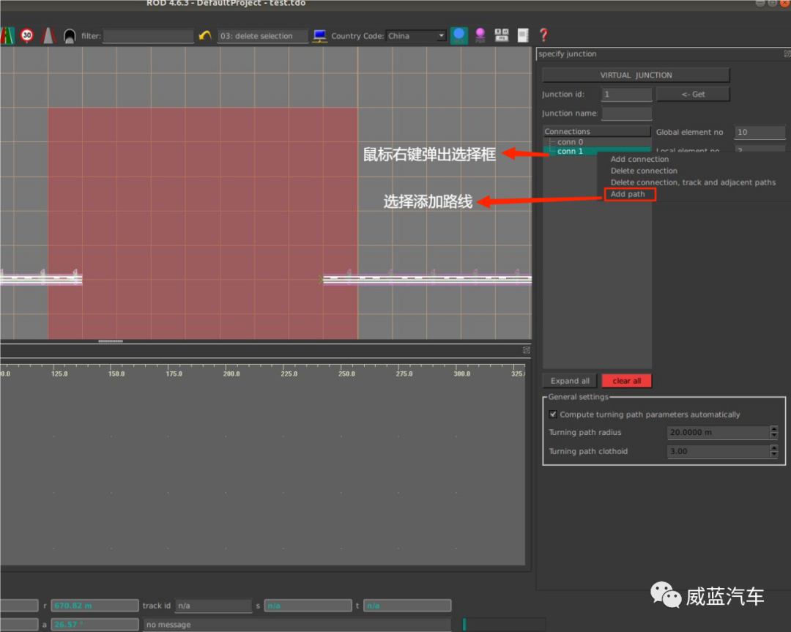Image resolution: width=791 pixels, height=632 pixels.
Task: Click the pink PBR sphere icon
Action: tap(480, 35)
